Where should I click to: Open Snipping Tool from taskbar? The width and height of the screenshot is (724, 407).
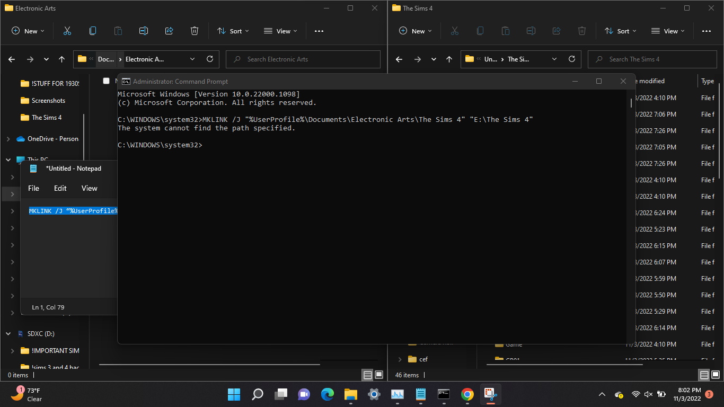pyautogui.click(x=490, y=394)
